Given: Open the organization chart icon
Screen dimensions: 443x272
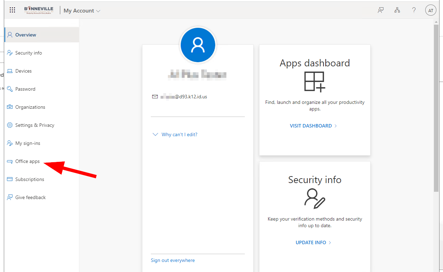Looking at the screenshot, I should pyautogui.click(x=397, y=10).
